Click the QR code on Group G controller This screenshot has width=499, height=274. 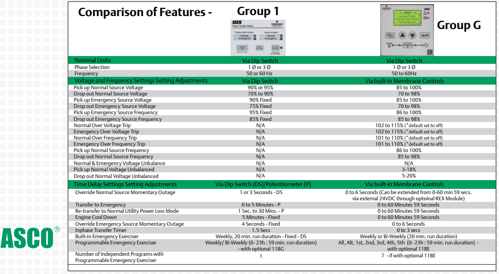(x=429, y=52)
